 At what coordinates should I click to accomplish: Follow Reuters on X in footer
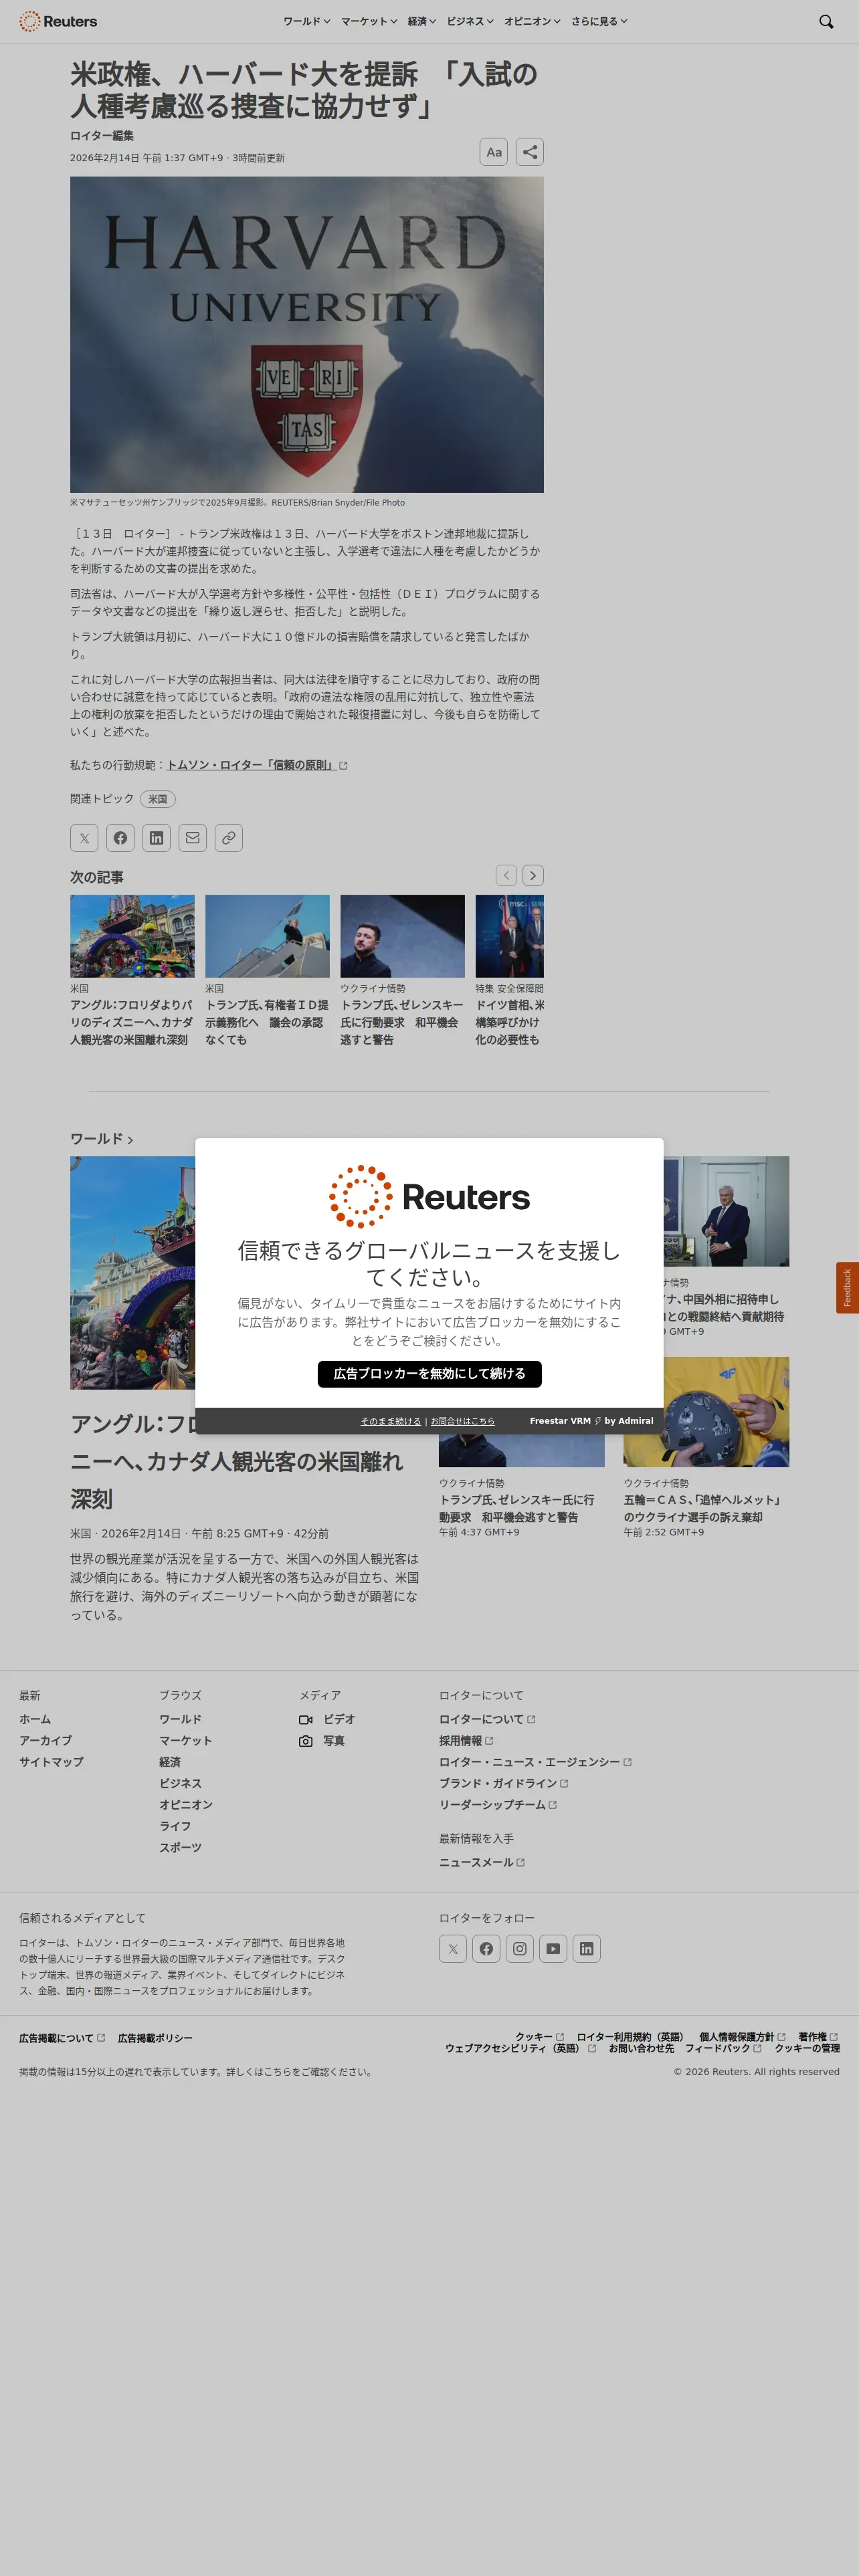[453, 1948]
